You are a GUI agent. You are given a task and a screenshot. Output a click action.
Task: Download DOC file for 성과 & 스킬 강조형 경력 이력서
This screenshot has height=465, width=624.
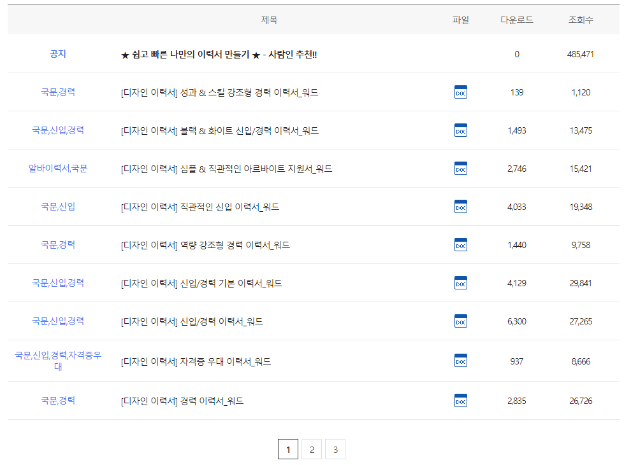click(x=460, y=92)
